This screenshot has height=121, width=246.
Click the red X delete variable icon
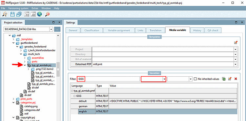[x=236, y=79]
